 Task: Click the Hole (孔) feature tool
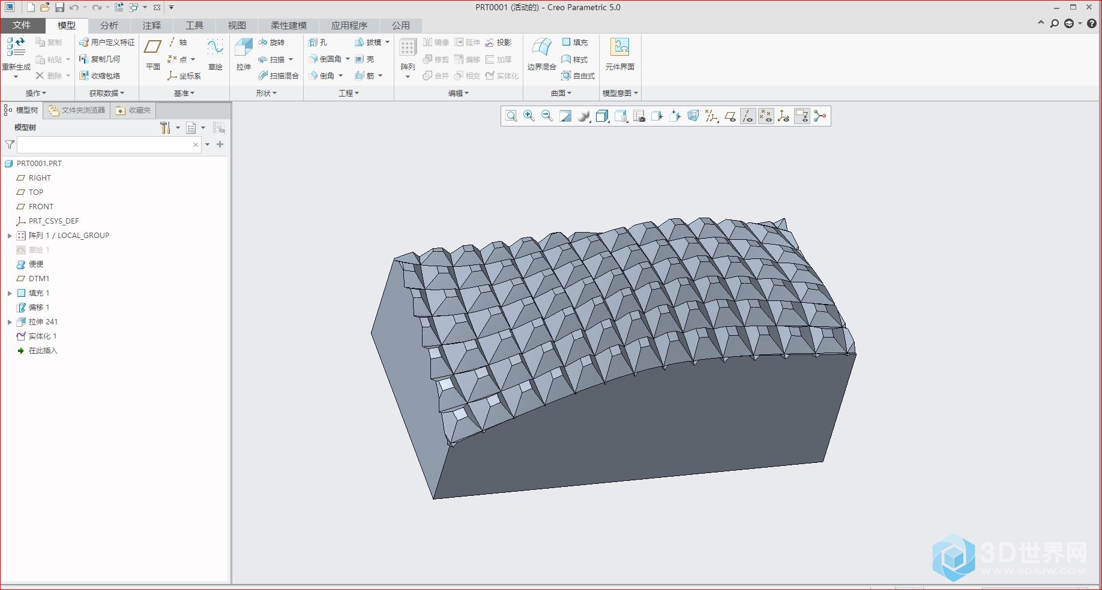click(318, 43)
